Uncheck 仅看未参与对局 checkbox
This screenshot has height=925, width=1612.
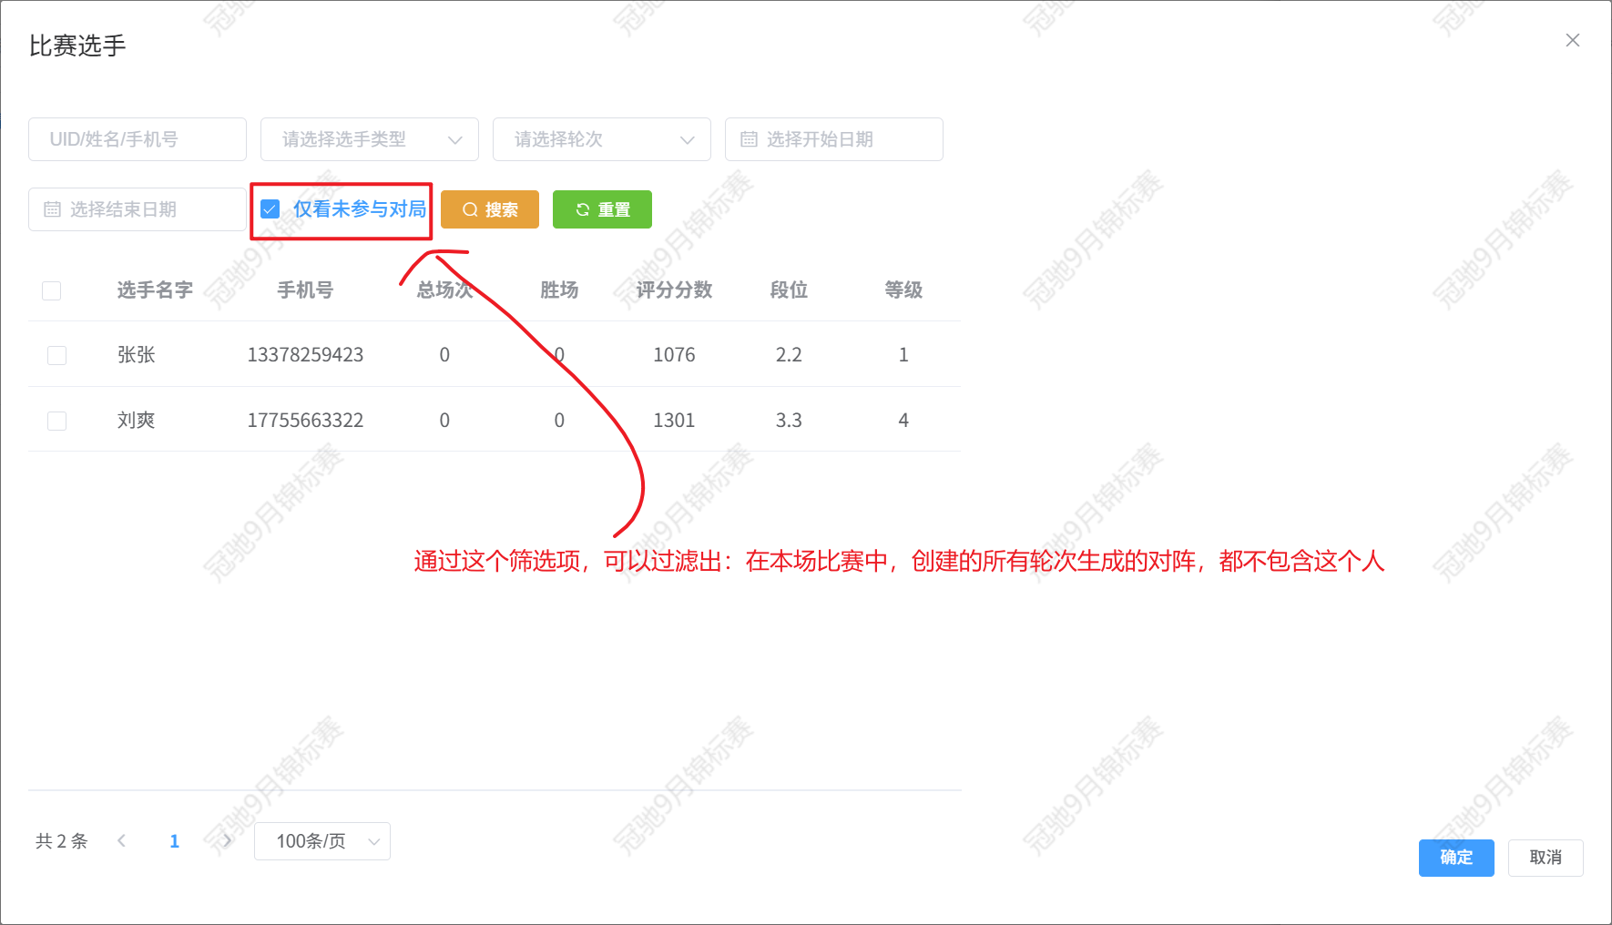pyautogui.click(x=270, y=209)
